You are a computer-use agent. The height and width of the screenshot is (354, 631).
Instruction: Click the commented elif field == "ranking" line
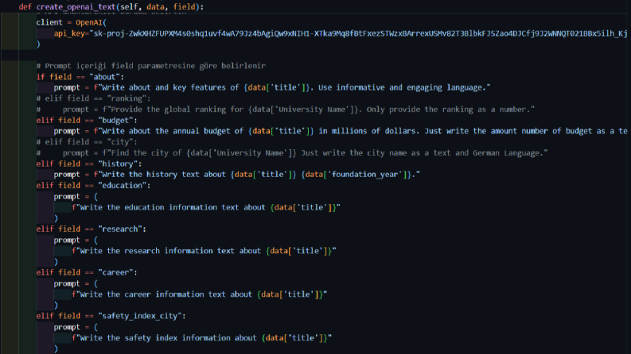point(93,98)
